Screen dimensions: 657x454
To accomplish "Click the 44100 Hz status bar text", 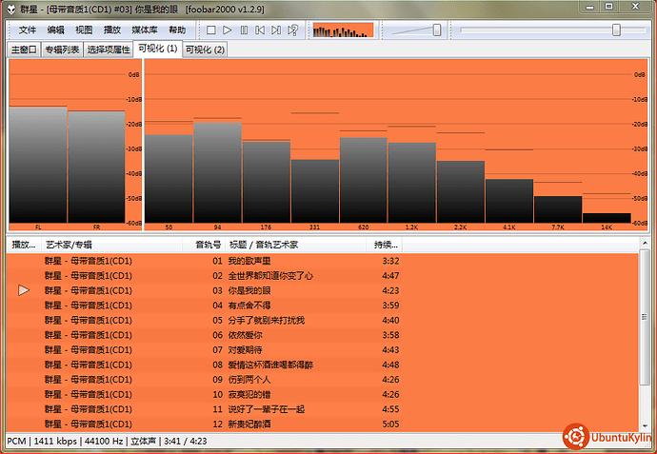I will (x=104, y=441).
